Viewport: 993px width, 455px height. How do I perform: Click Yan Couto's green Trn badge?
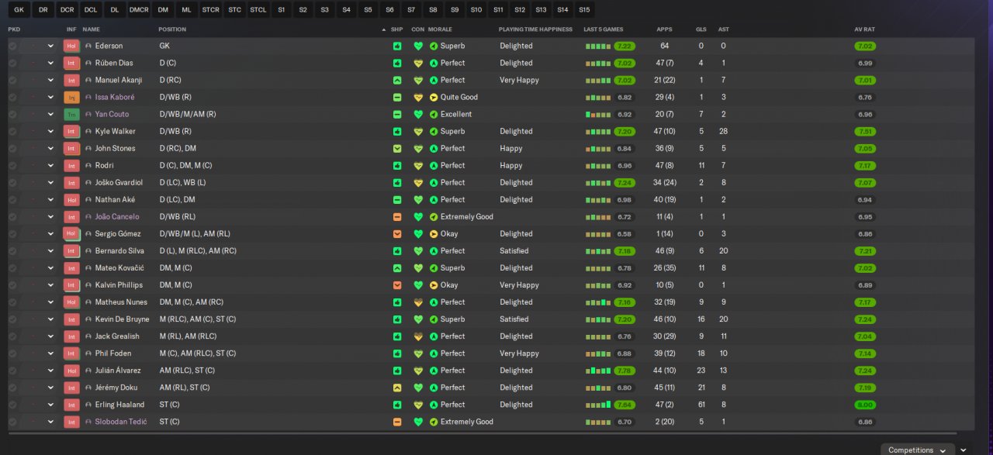click(71, 114)
